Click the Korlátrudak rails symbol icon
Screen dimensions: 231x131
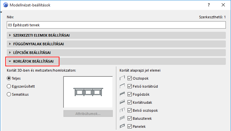tap(122, 102)
